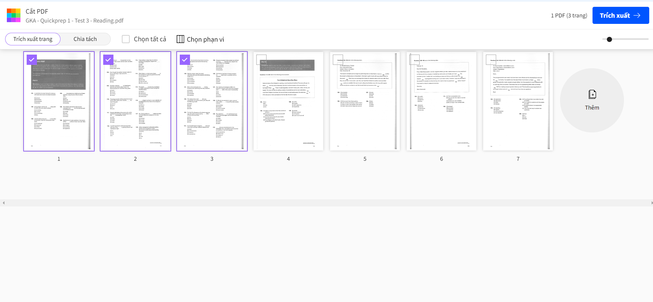Click the Chọn phạm vi button label
Screen dimensions: 653x302
[205, 39]
